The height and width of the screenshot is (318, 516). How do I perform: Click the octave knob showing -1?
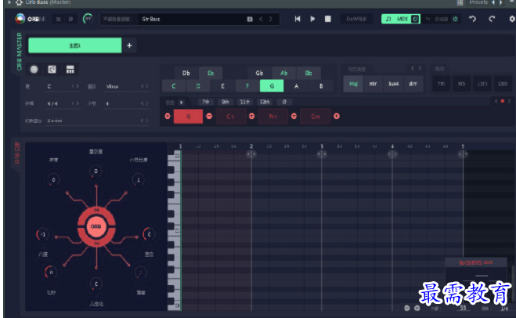(x=43, y=234)
